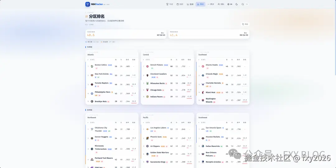This screenshot has width=336, height=168.
Task: Click Boston Celtics win percentage .683
Action: point(128,66)
